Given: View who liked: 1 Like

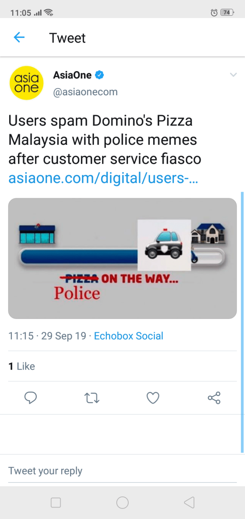Looking at the screenshot, I should point(22,366).
